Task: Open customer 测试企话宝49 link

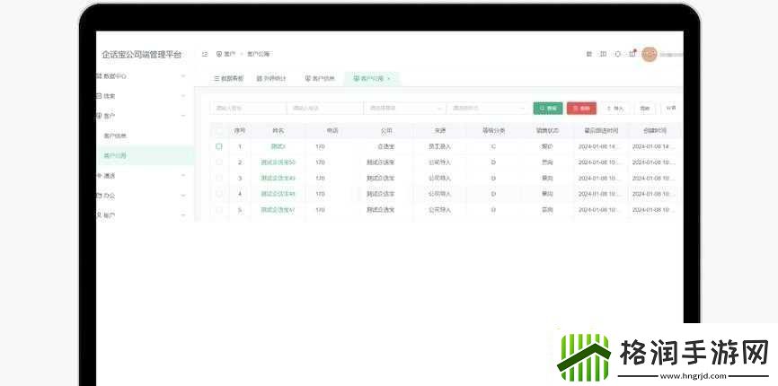Action: 278,179
